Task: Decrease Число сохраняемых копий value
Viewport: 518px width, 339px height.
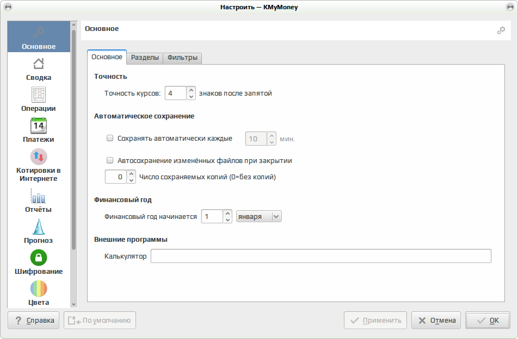Action: coord(131,180)
